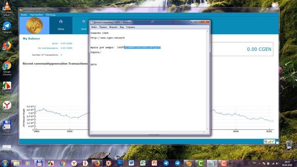Open PowerPoint from taskbar
The width and height of the screenshot is (297, 167).
point(155,163)
